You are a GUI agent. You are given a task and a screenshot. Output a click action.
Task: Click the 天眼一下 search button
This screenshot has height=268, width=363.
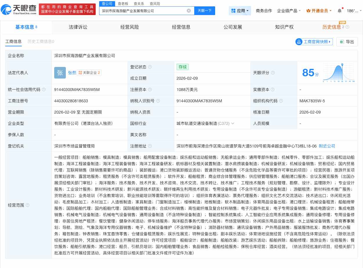click(x=204, y=10)
